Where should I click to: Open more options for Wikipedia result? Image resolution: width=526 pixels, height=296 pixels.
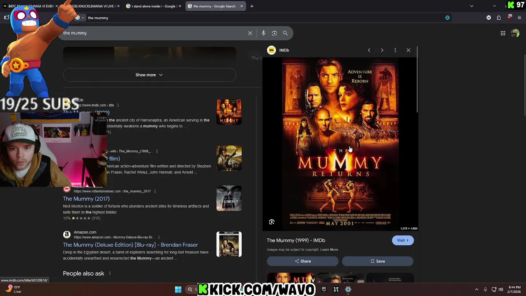pyautogui.click(x=157, y=151)
